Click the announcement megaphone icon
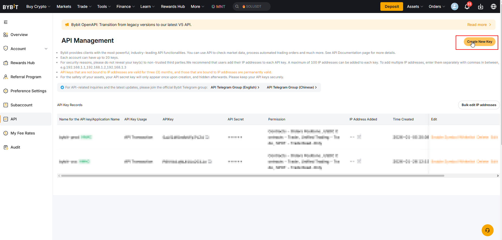The image size is (502, 240). tap(67, 25)
